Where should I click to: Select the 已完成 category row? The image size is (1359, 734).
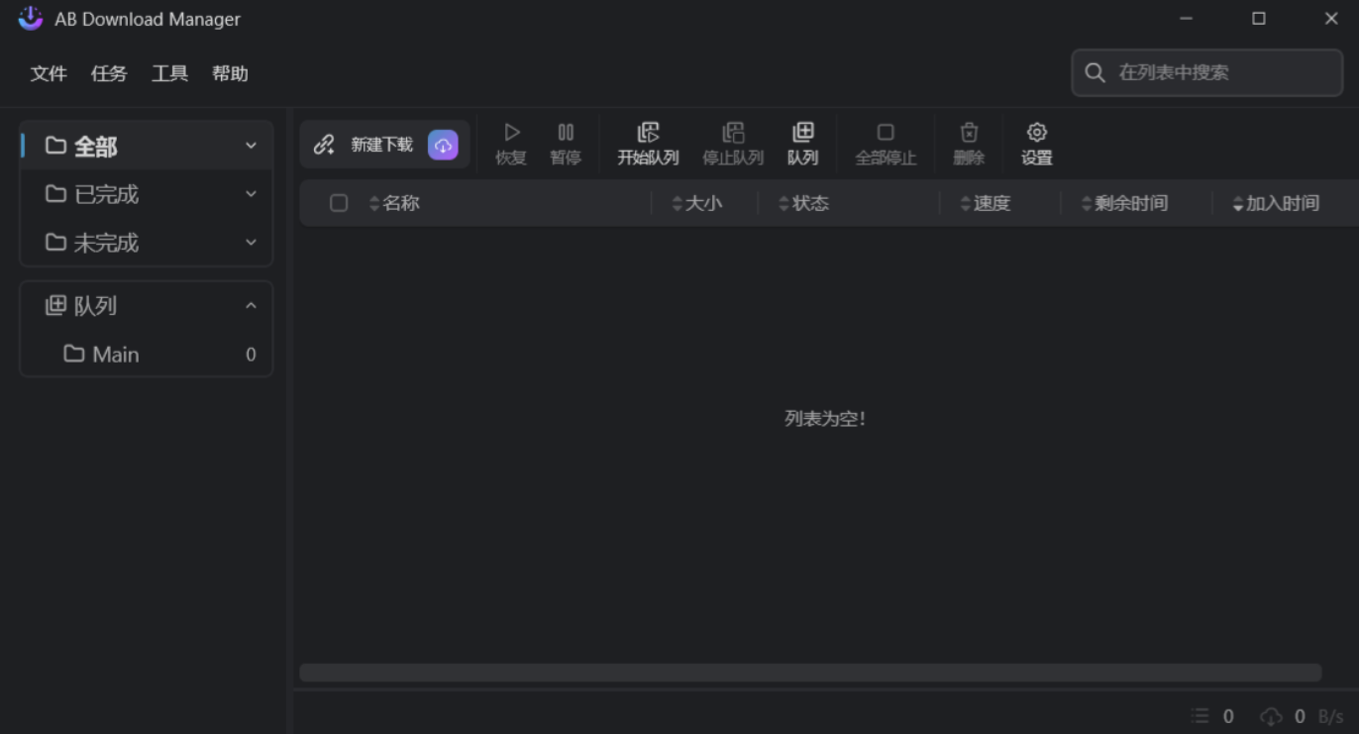point(147,193)
